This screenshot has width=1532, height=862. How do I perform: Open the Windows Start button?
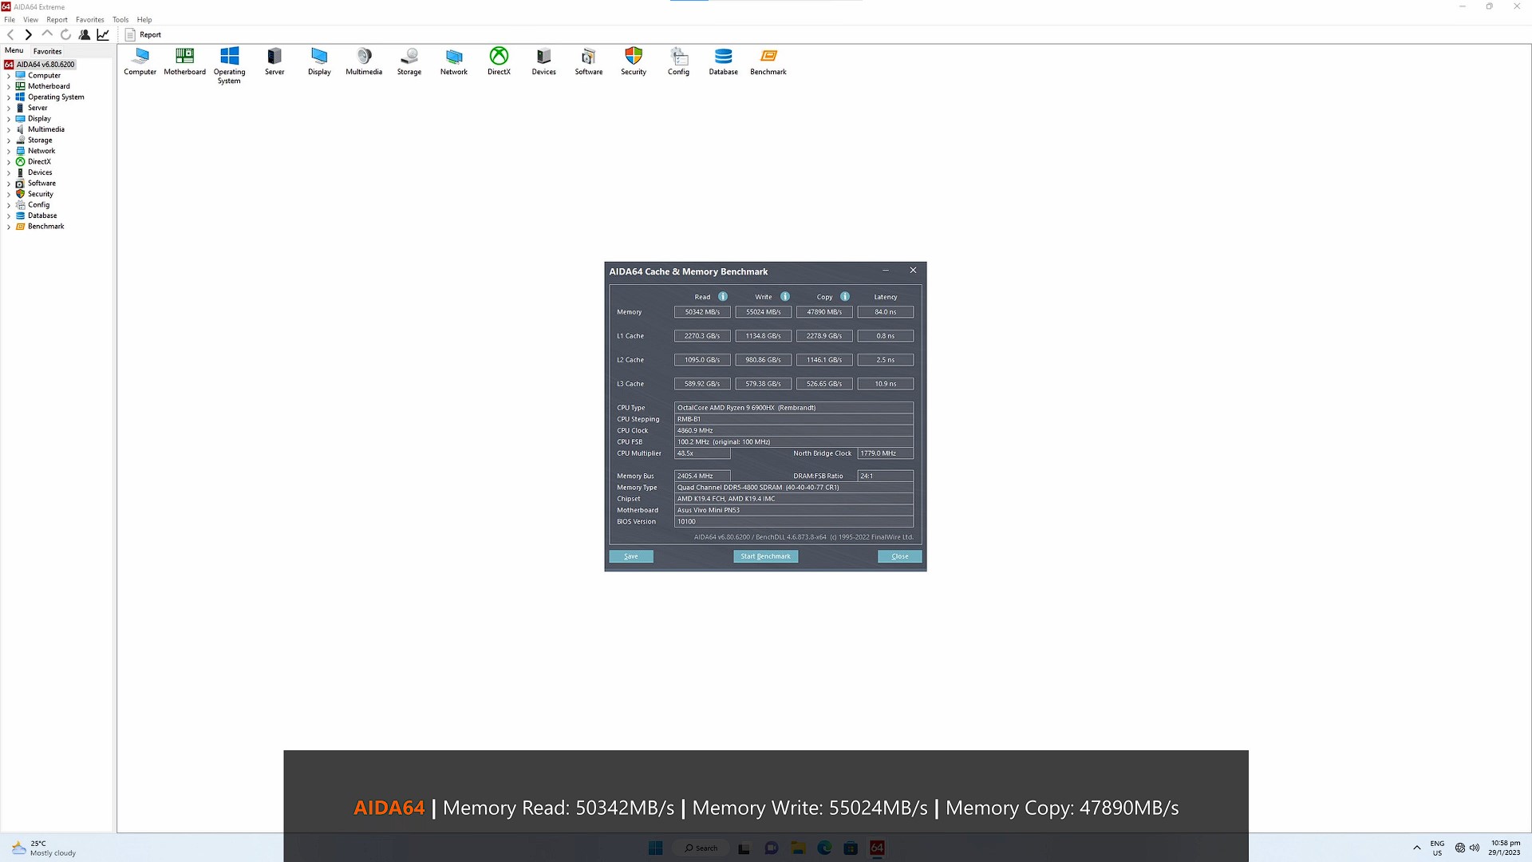[x=656, y=848]
